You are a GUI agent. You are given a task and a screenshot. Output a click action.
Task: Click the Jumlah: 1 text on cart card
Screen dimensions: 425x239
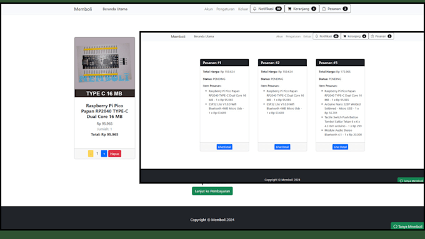click(104, 129)
